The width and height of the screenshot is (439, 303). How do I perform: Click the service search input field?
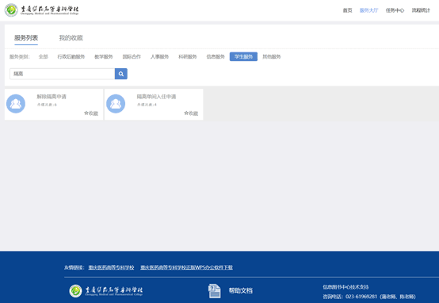pos(62,74)
